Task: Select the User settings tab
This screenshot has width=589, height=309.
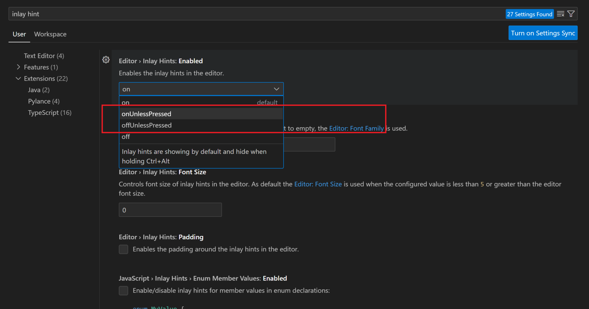Action: pyautogui.click(x=19, y=34)
